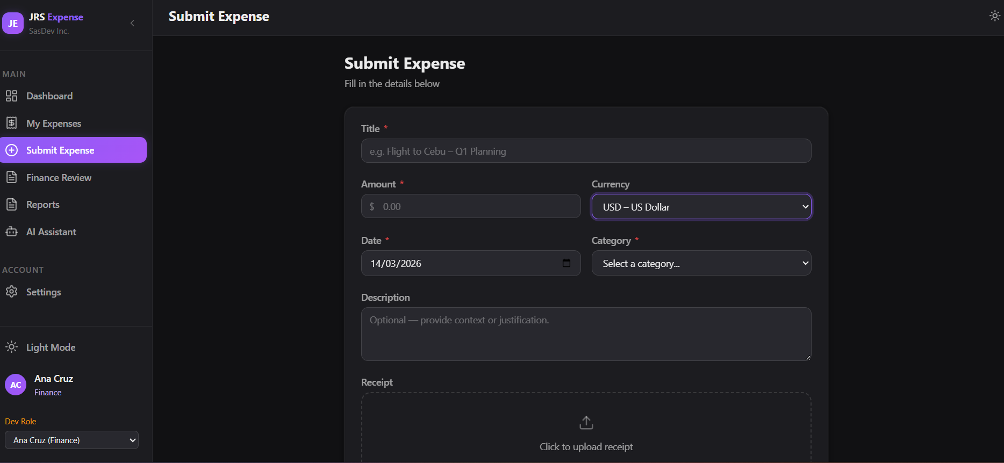Click the Finance role text under Ana Cruz
1004x463 pixels.
tap(48, 393)
